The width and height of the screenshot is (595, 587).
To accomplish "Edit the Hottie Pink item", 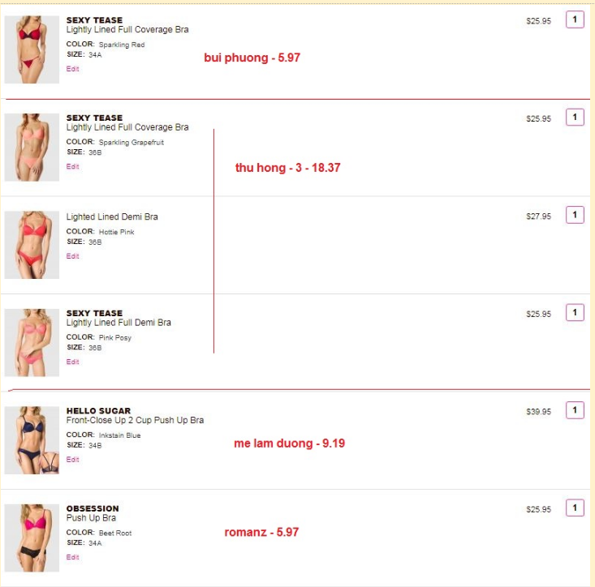I will 72,255.
